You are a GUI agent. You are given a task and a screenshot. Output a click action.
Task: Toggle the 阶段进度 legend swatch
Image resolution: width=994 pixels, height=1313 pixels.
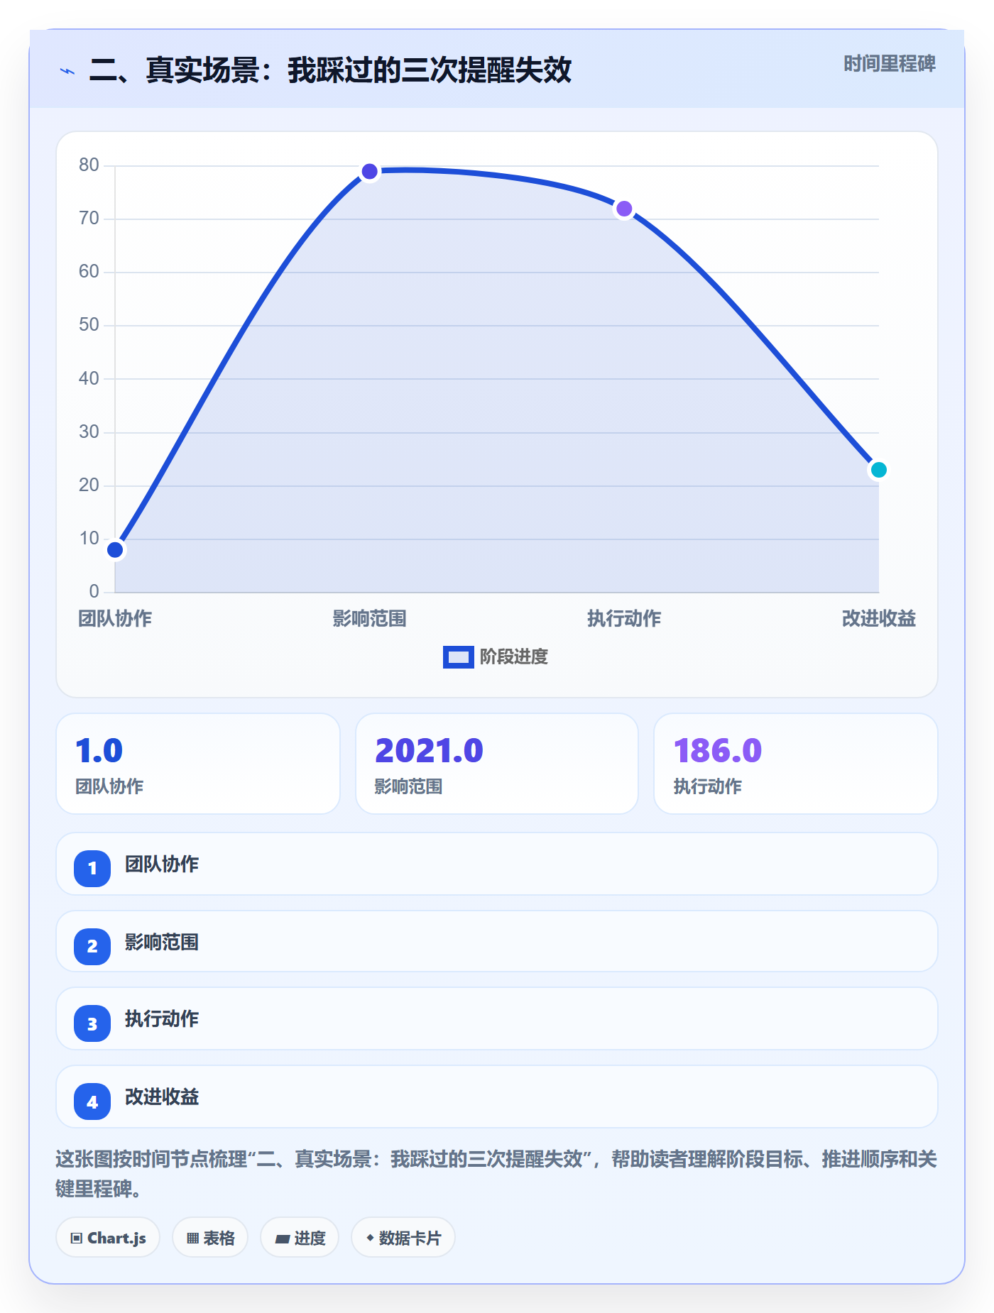pyautogui.click(x=458, y=657)
